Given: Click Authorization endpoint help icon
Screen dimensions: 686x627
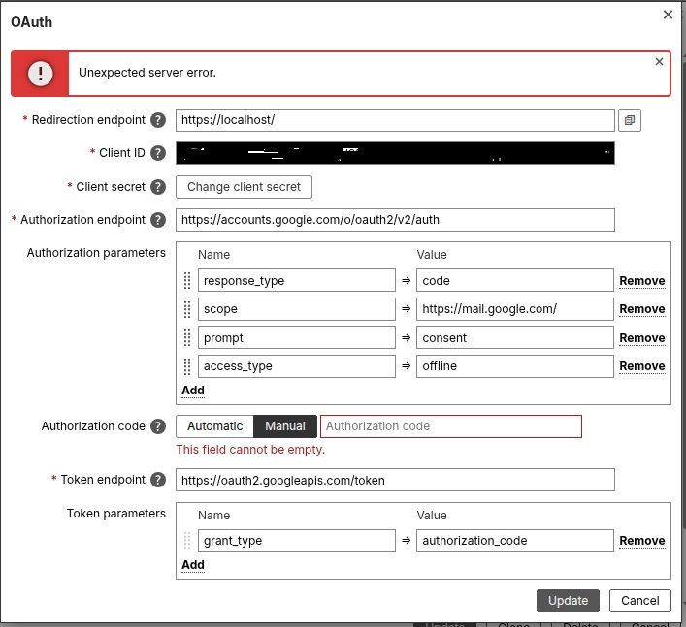Looking at the screenshot, I should (x=158, y=220).
